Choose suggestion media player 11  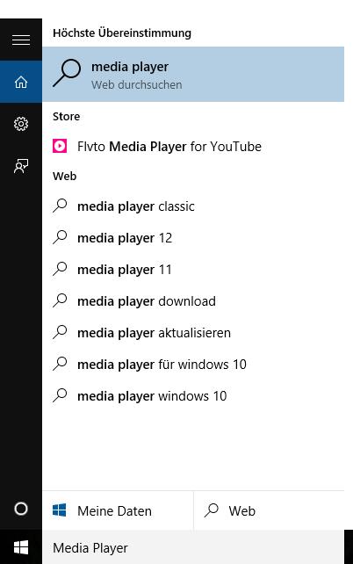click(193, 270)
